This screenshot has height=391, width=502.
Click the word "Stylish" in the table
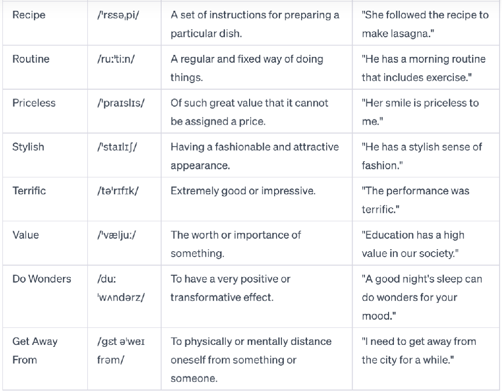[28, 147]
